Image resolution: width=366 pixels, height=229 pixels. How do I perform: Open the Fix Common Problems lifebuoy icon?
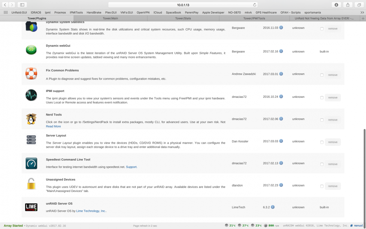[x=31, y=73]
